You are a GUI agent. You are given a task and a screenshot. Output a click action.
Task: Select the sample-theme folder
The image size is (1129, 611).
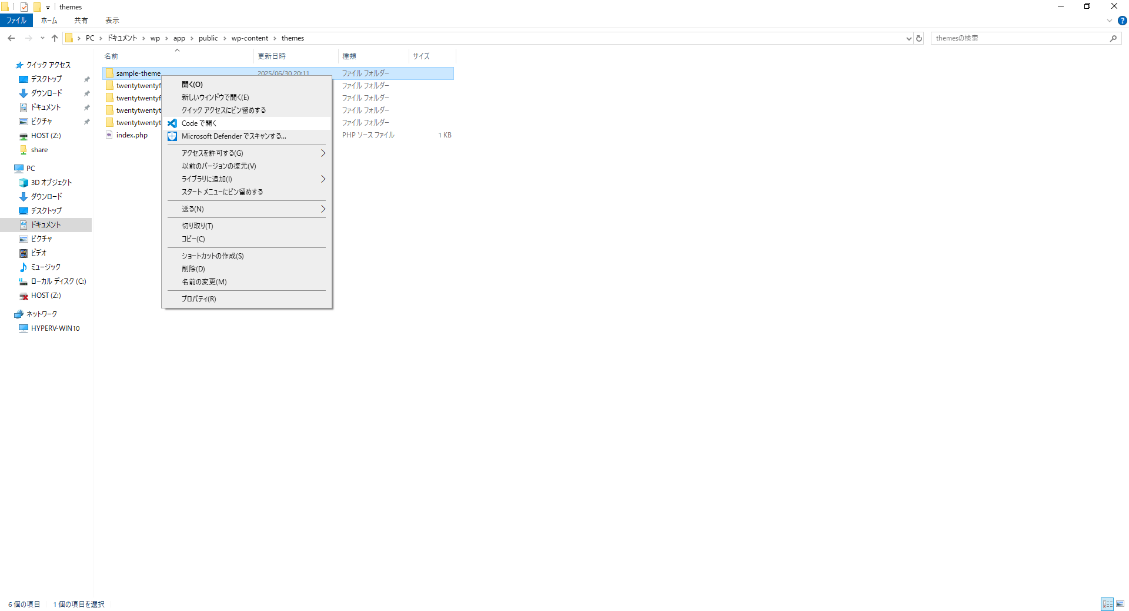point(138,73)
